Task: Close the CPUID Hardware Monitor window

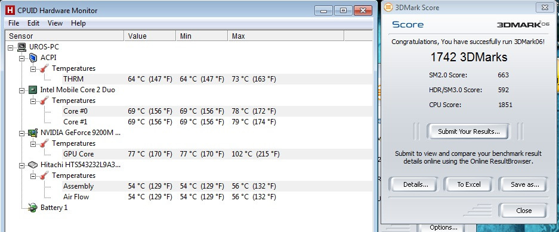Action: pos(363,10)
